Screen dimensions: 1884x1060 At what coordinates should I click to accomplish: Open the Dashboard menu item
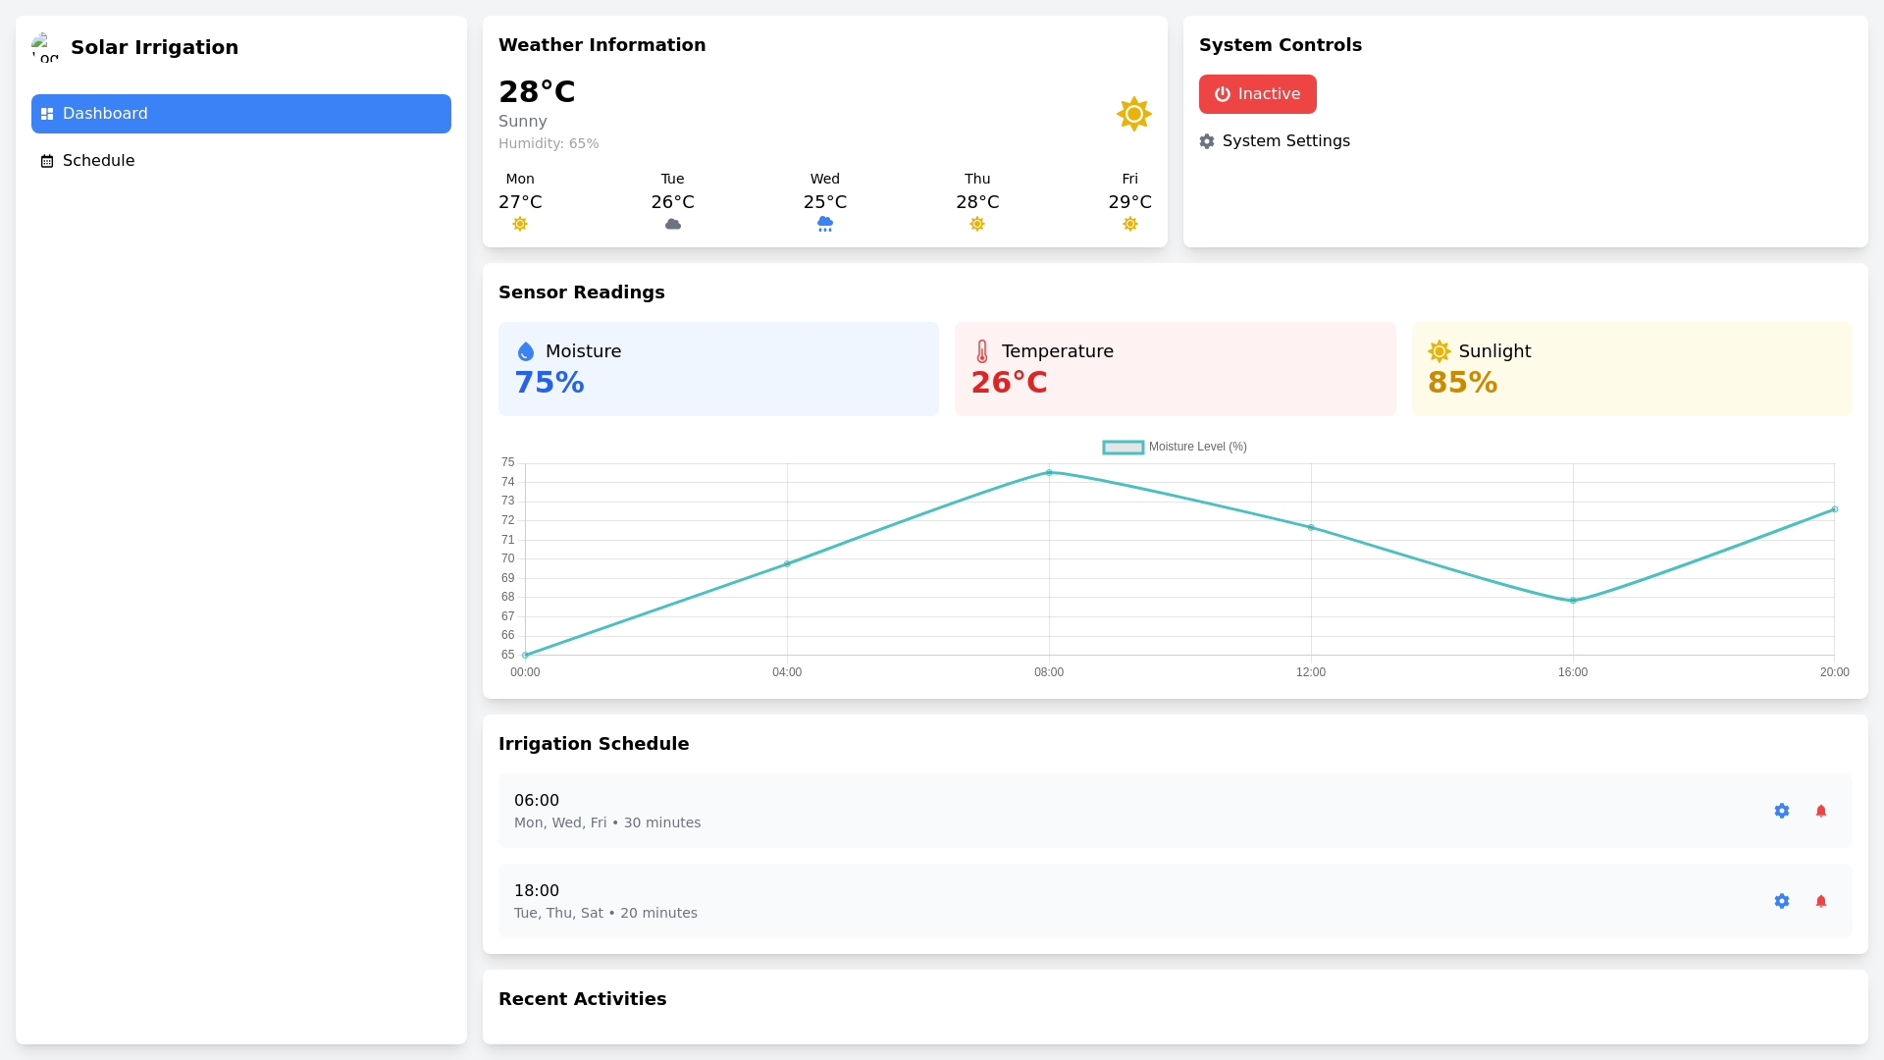pyautogui.click(x=241, y=114)
